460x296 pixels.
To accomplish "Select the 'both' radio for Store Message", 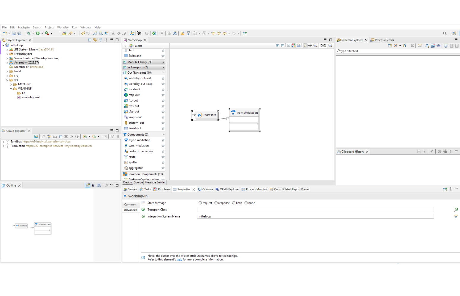I will tap(234, 203).
